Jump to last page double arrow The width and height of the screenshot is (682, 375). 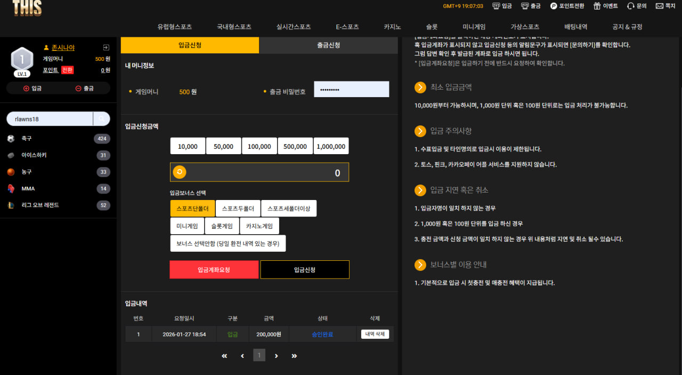294,356
